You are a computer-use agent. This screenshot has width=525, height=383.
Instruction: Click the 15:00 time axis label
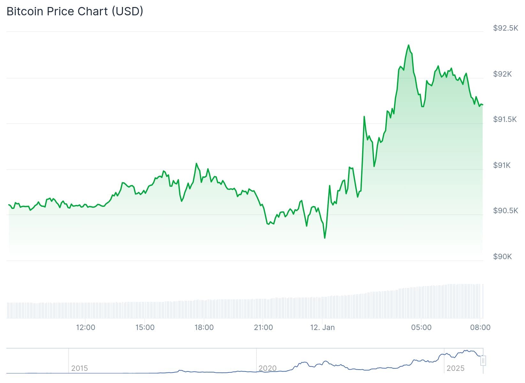(x=145, y=327)
